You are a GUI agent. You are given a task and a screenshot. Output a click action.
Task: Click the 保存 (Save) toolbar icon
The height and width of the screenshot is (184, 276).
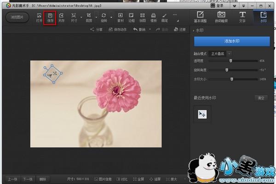pyautogui.click(x=50, y=17)
